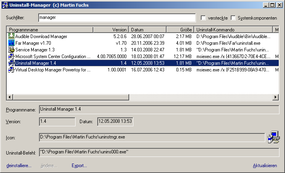Click version cell '1.00.0001'
Viewport: 285px width, 173px height.
tap(117, 70)
